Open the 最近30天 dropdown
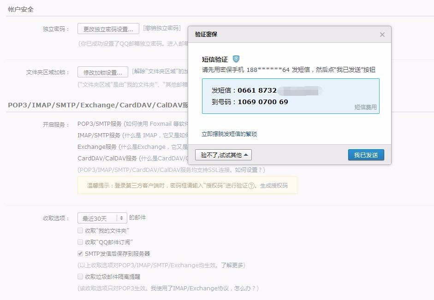 102,218
